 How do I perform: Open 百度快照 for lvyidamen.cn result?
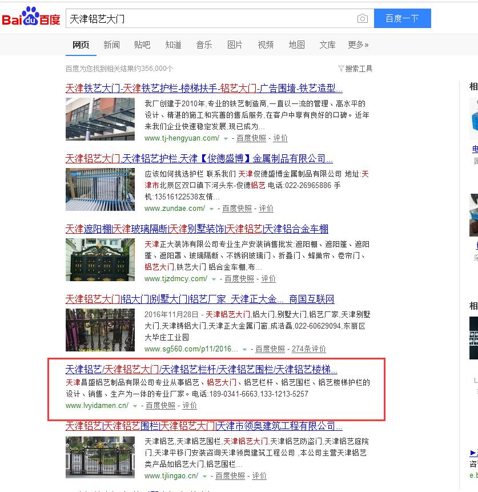tap(160, 405)
